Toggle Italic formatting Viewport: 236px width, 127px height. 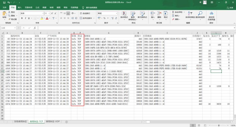click(25, 18)
